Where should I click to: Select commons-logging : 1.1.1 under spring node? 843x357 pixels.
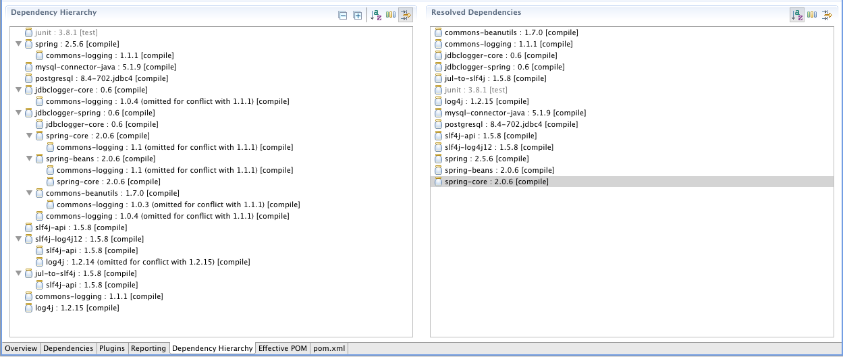point(110,55)
